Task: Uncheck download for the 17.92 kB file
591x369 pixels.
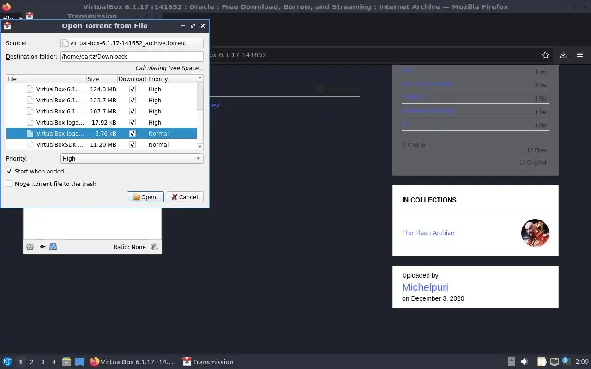Action: (133, 122)
